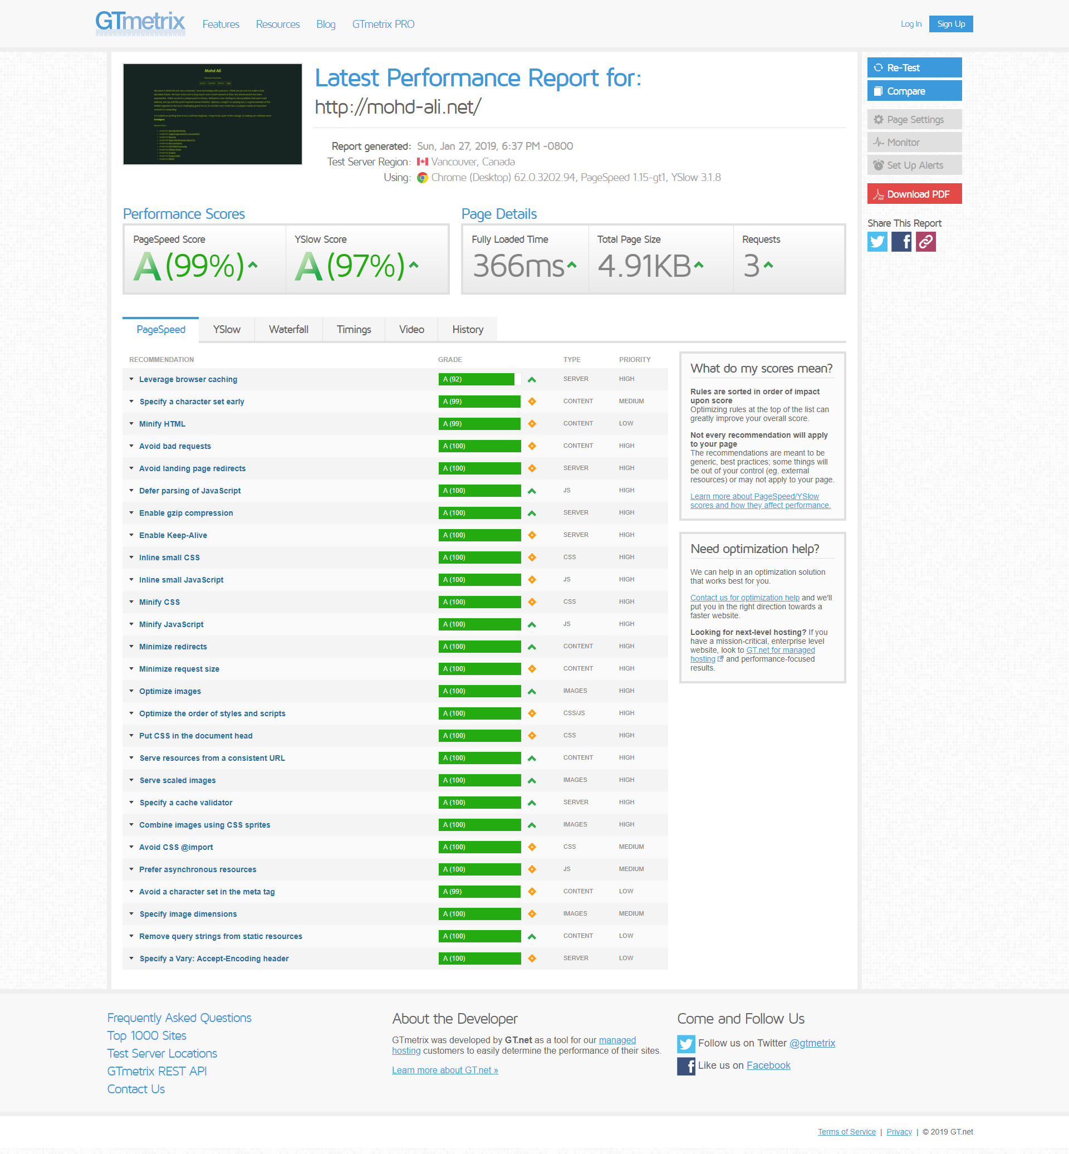The width and height of the screenshot is (1069, 1154).
Task: Click the site screenshot thumbnail
Action: (212, 115)
